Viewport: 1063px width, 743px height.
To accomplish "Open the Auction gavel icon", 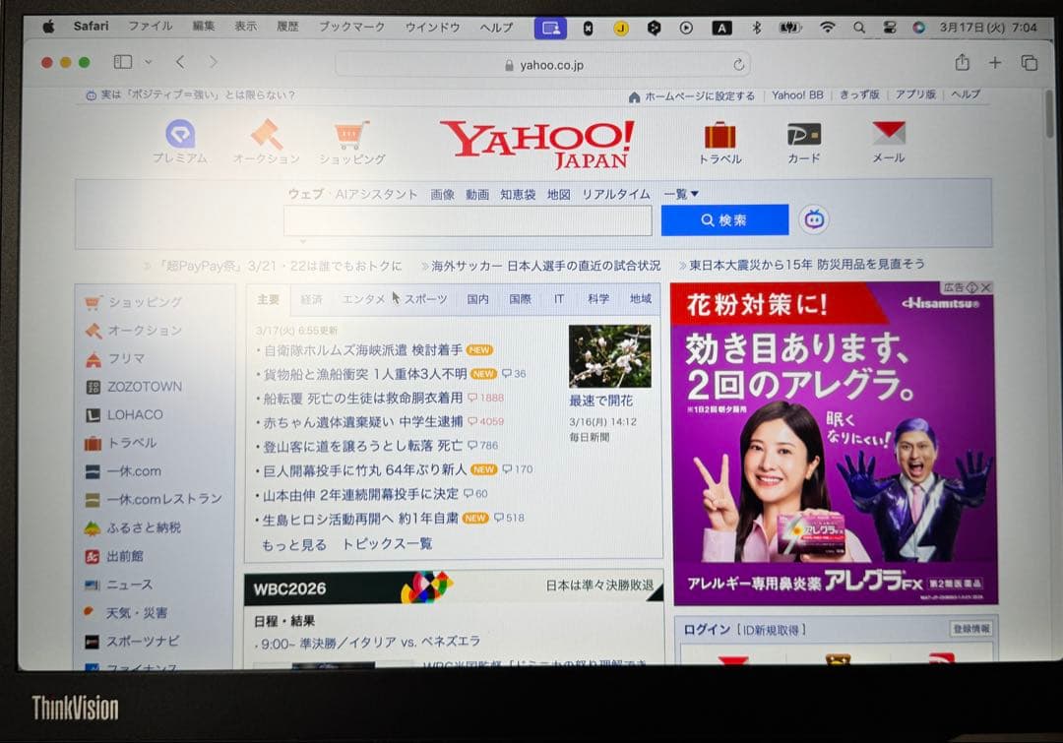I will pyautogui.click(x=267, y=134).
